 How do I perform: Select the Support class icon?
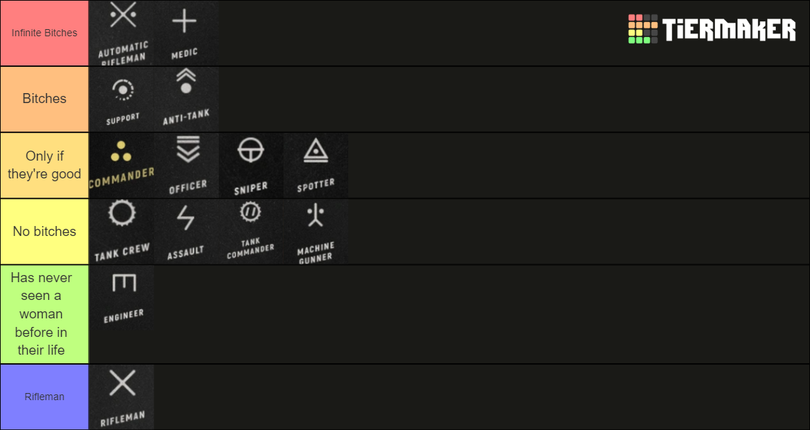(x=121, y=98)
